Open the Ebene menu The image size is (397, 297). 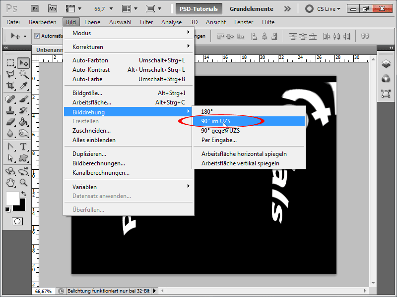click(92, 22)
